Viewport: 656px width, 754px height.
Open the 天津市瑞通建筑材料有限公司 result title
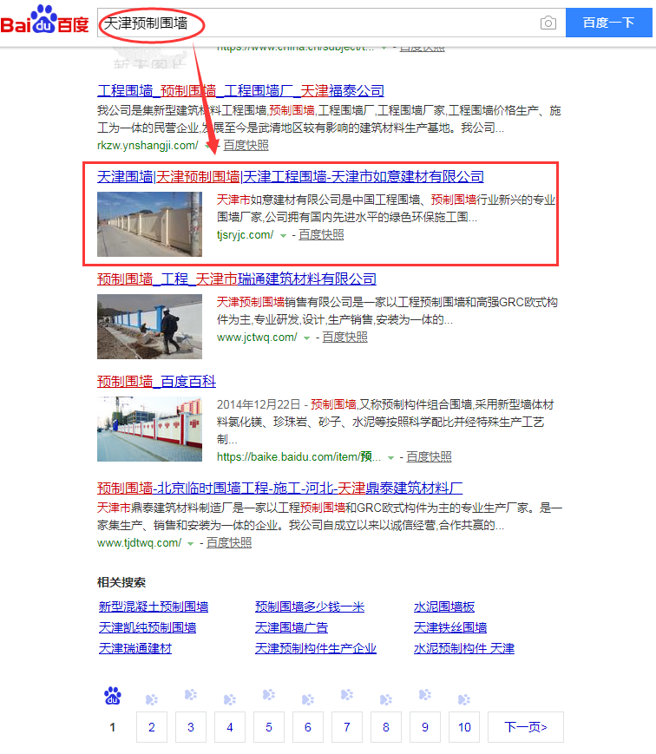pyautogui.click(x=237, y=279)
